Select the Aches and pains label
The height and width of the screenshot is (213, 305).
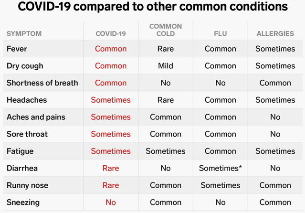tap(36, 117)
